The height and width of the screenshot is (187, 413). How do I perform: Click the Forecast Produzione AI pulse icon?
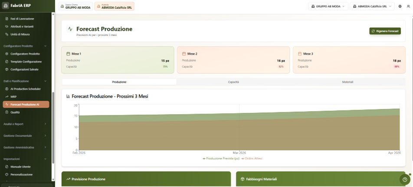pos(7,105)
